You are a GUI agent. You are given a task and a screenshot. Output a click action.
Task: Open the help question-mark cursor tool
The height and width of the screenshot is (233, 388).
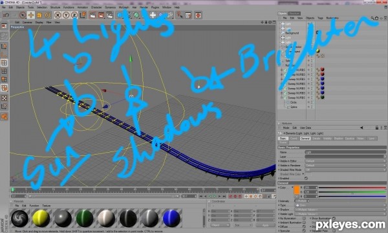pos(180,15)
